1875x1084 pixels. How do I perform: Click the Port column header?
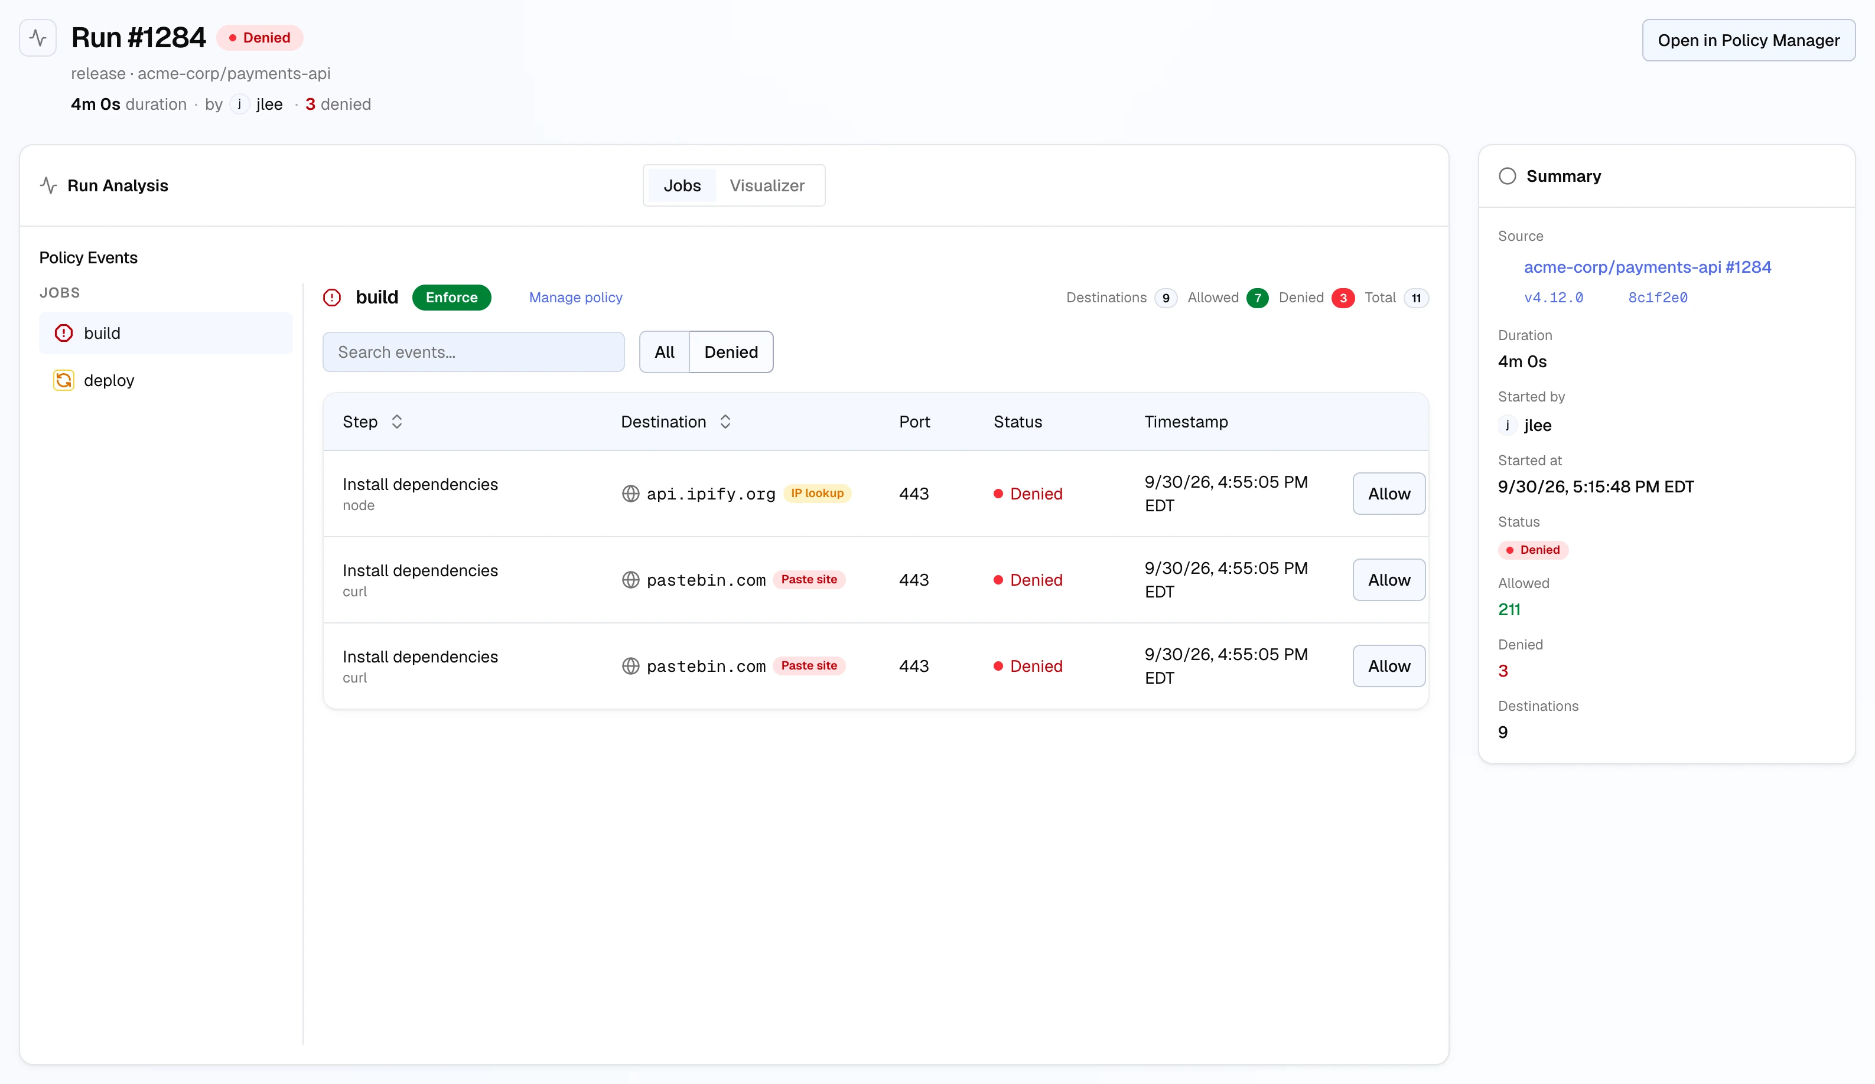coord(914,422)
